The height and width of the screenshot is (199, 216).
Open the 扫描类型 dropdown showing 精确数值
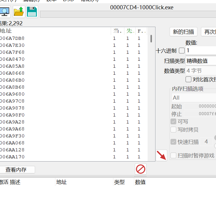click(x=201, y=61)
